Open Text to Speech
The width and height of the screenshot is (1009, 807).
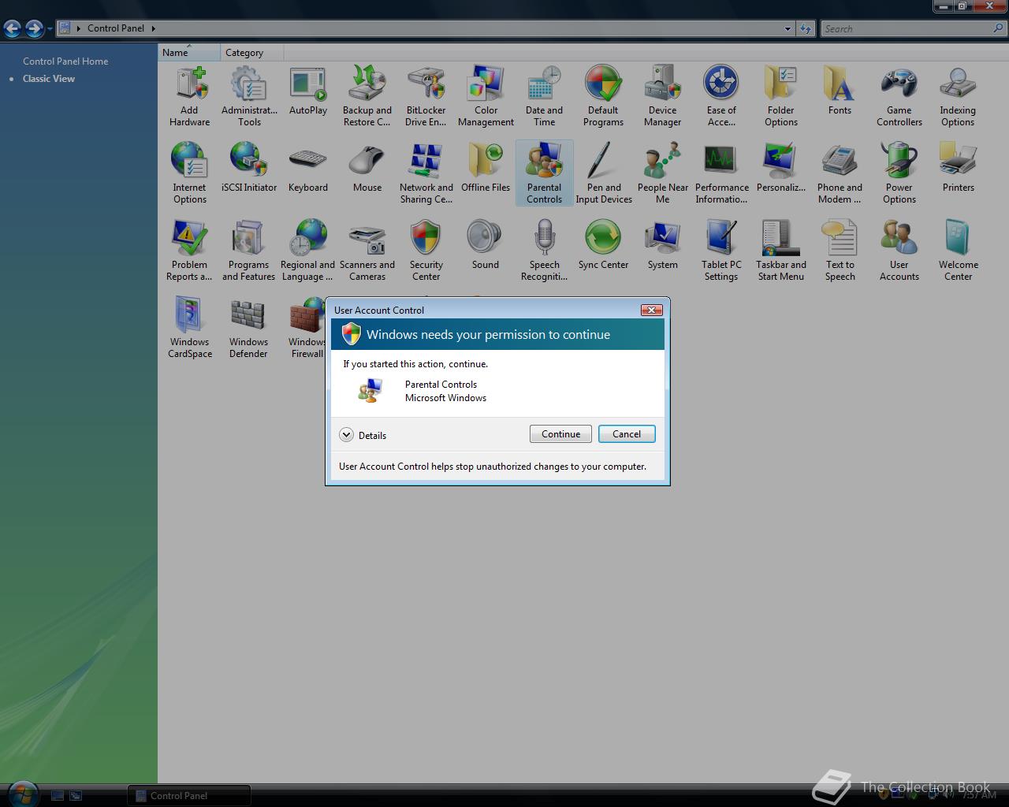click(x=840, y=251)
